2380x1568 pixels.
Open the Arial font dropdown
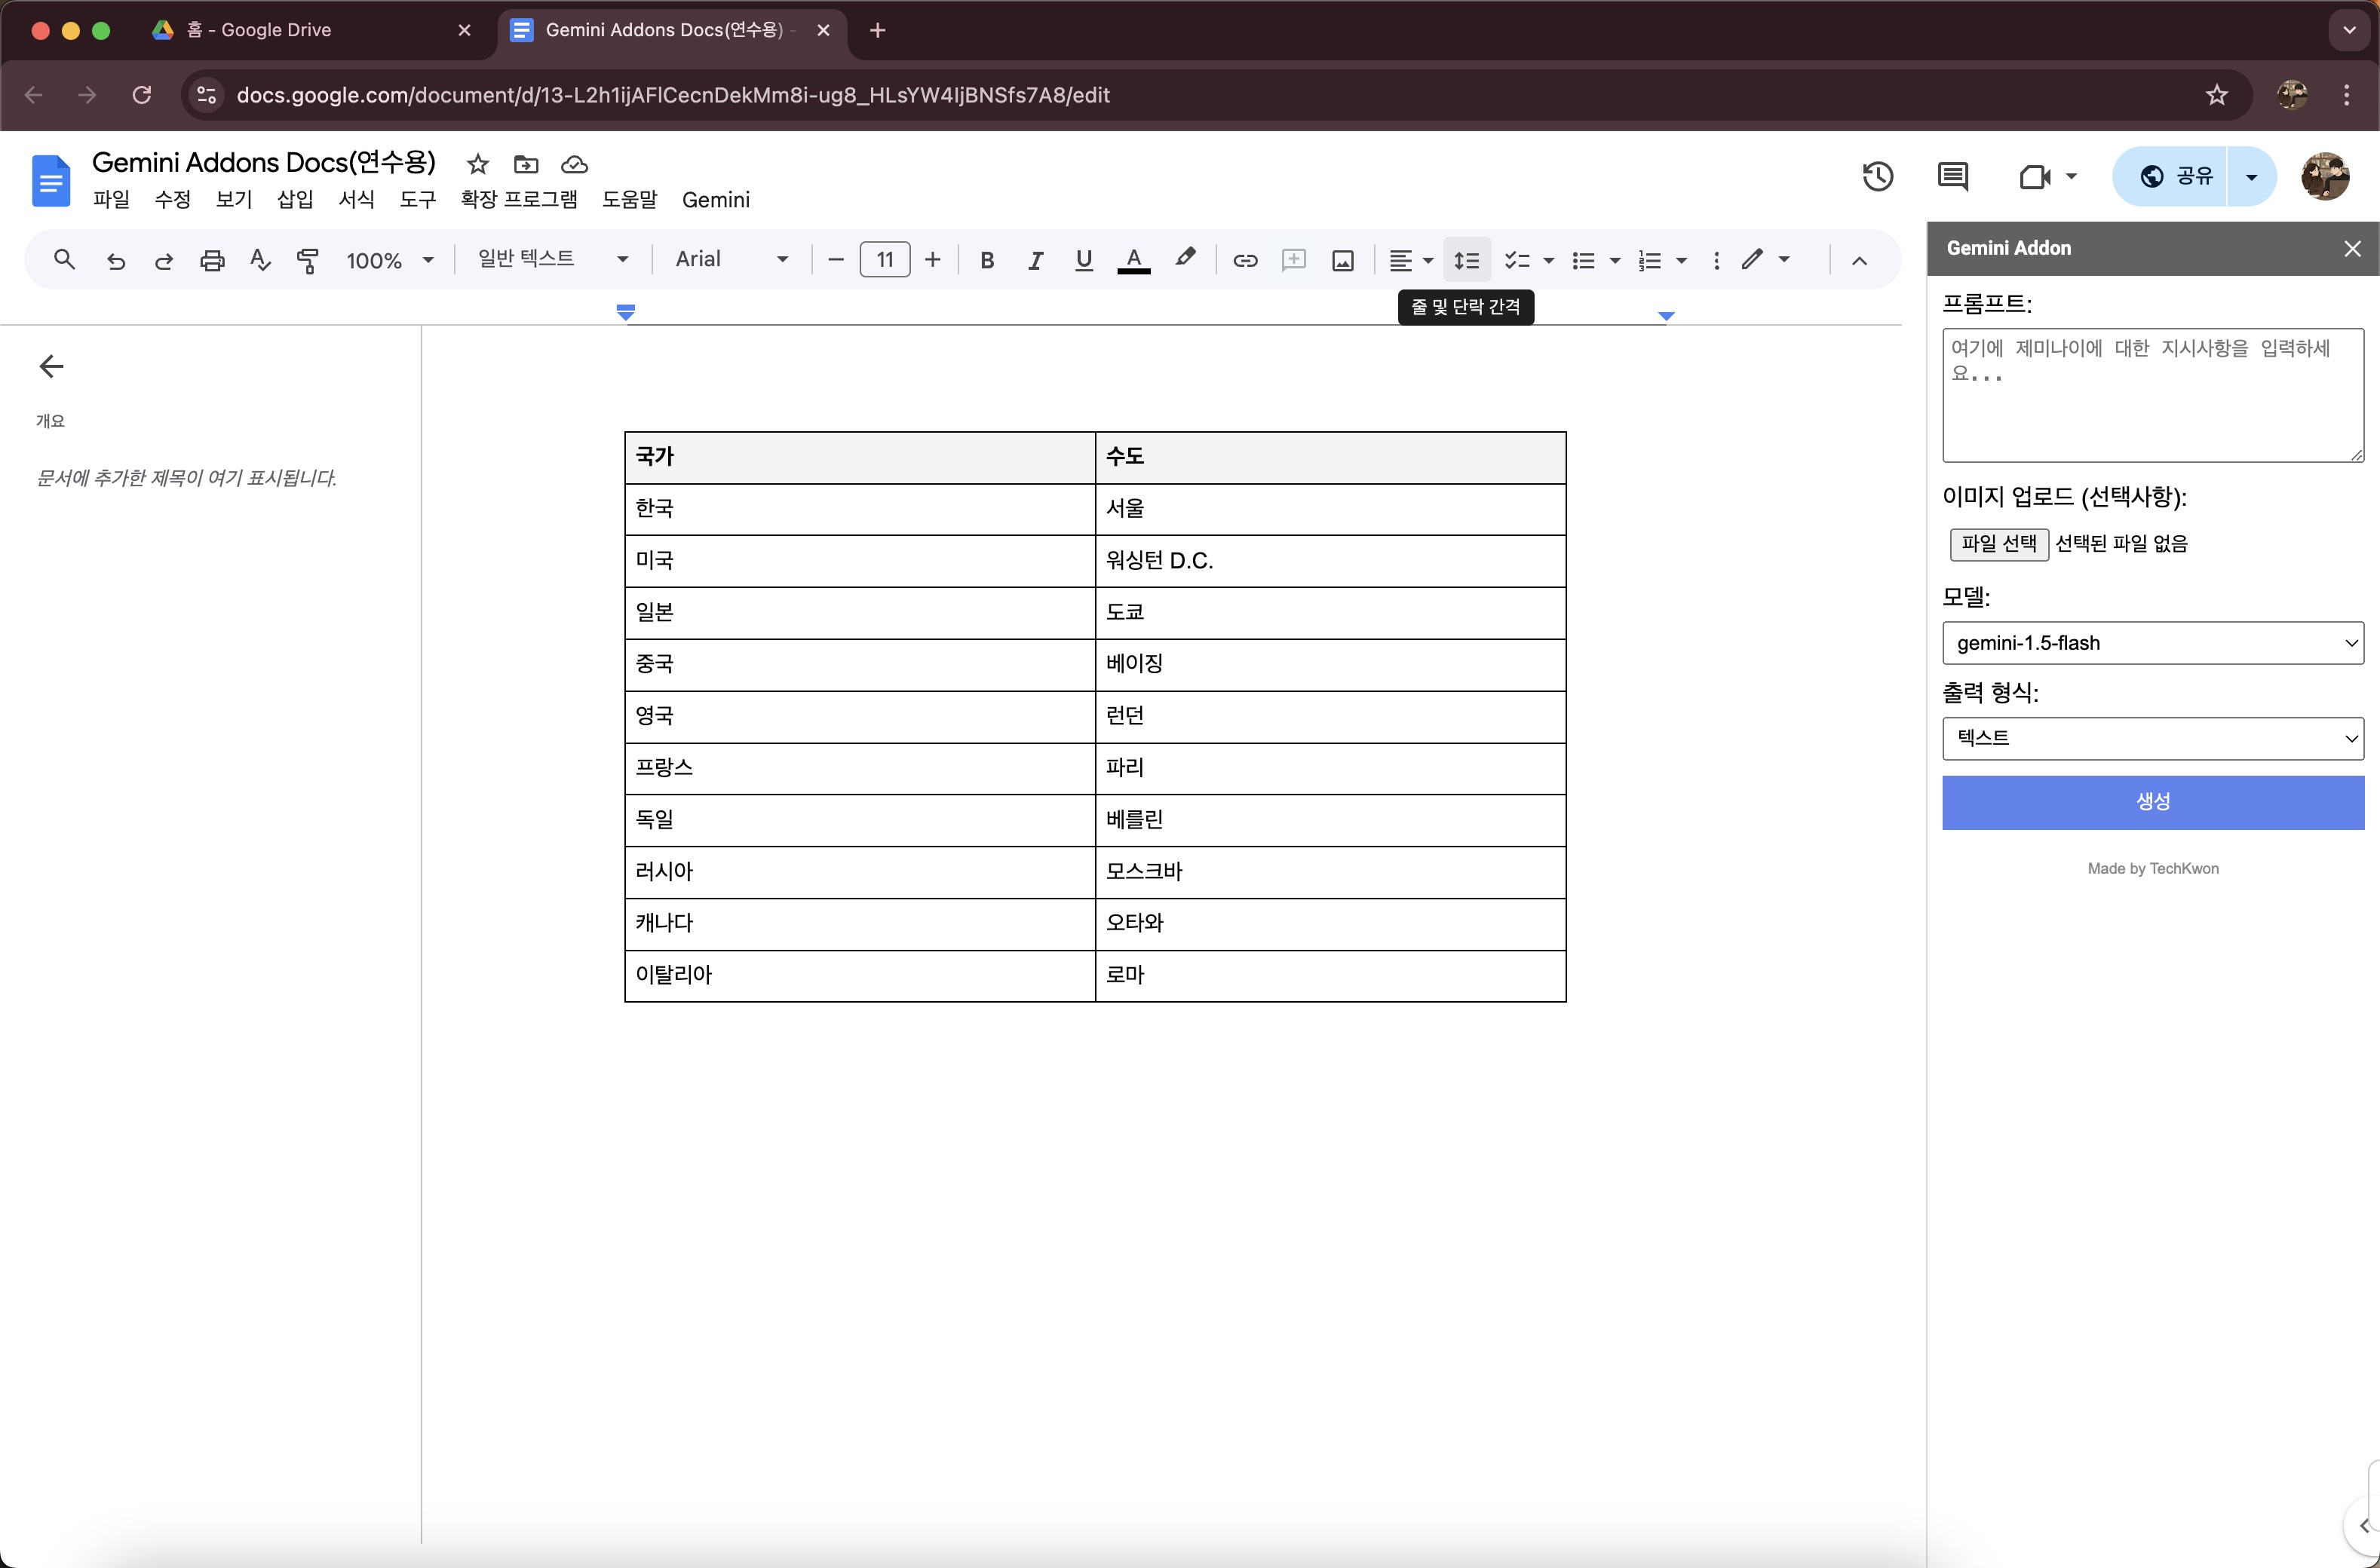pyautogui.click(x=731, y=259)
